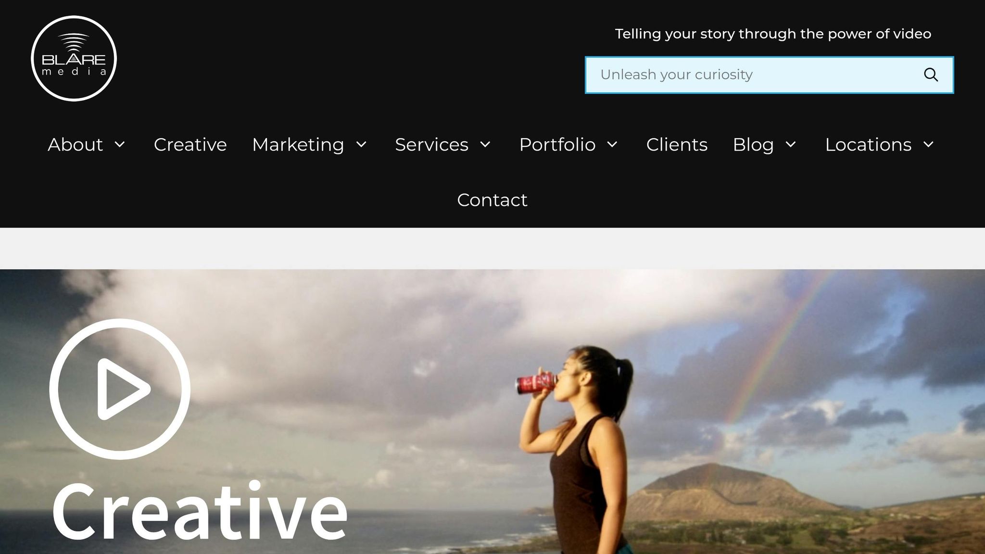The image size is (985, 554).
Task: Expand the About menu chevron
Action: coord(120,144)
